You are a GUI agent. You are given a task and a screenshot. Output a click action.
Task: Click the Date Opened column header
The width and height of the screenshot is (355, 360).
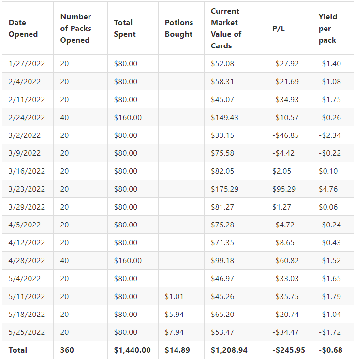click(x=23, y=28)
